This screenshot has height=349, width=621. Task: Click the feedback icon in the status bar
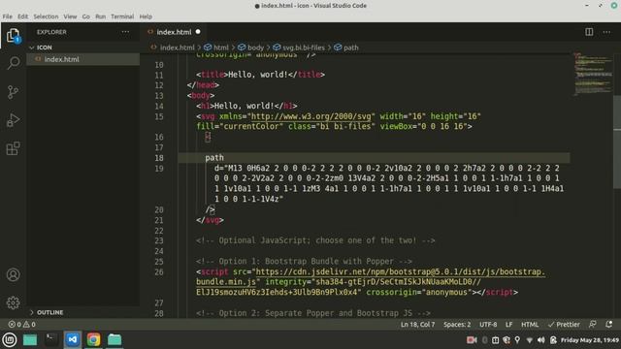click(593, 325)
